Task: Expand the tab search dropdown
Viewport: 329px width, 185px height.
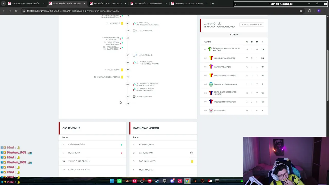Action: (x=3, y=4)
